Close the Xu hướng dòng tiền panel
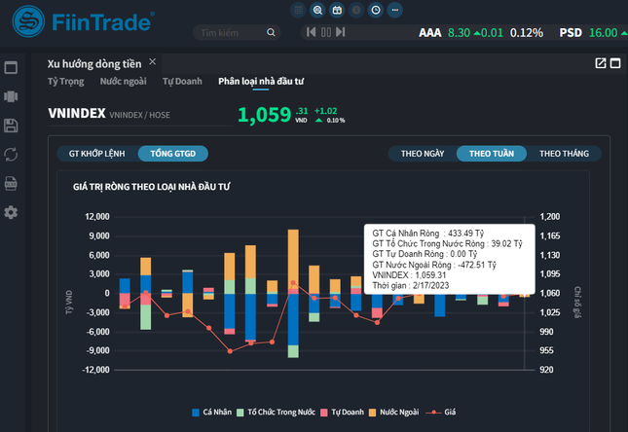This screenshot has height=432, width=628. point(152,61)
